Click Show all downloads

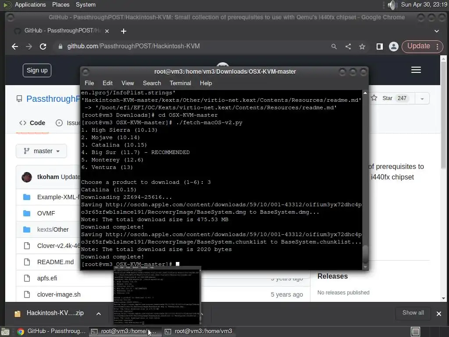coord(413,313)
